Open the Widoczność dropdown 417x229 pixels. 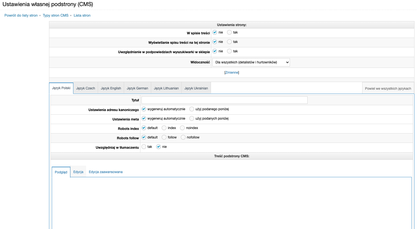click(x=251, y=62)
